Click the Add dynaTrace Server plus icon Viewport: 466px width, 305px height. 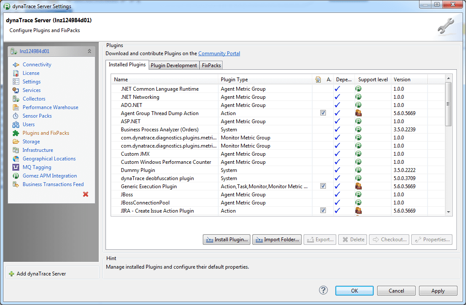[x=12, y=274]
